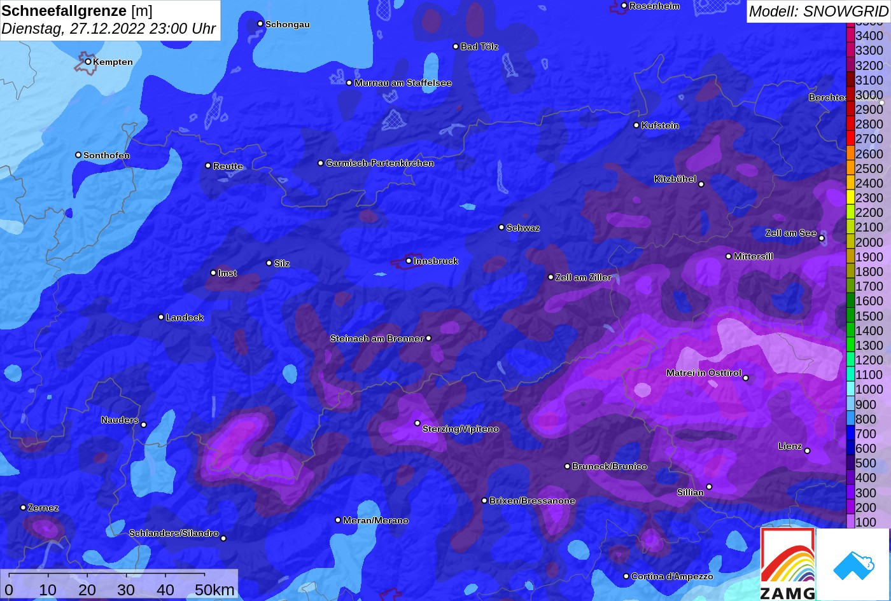Click the blue 700 legend swatch

point(850,434)
